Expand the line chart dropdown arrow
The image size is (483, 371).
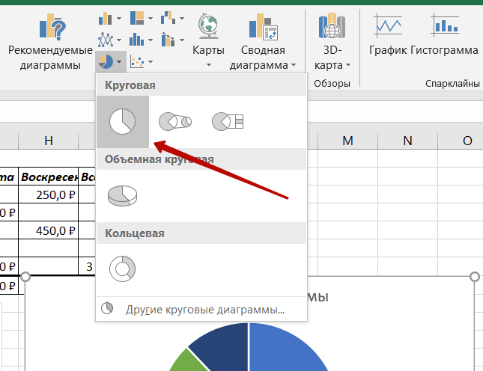(119, 40)
